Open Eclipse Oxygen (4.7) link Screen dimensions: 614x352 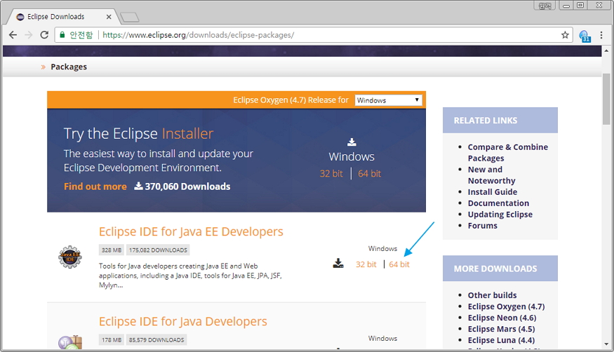pos(507,306)
